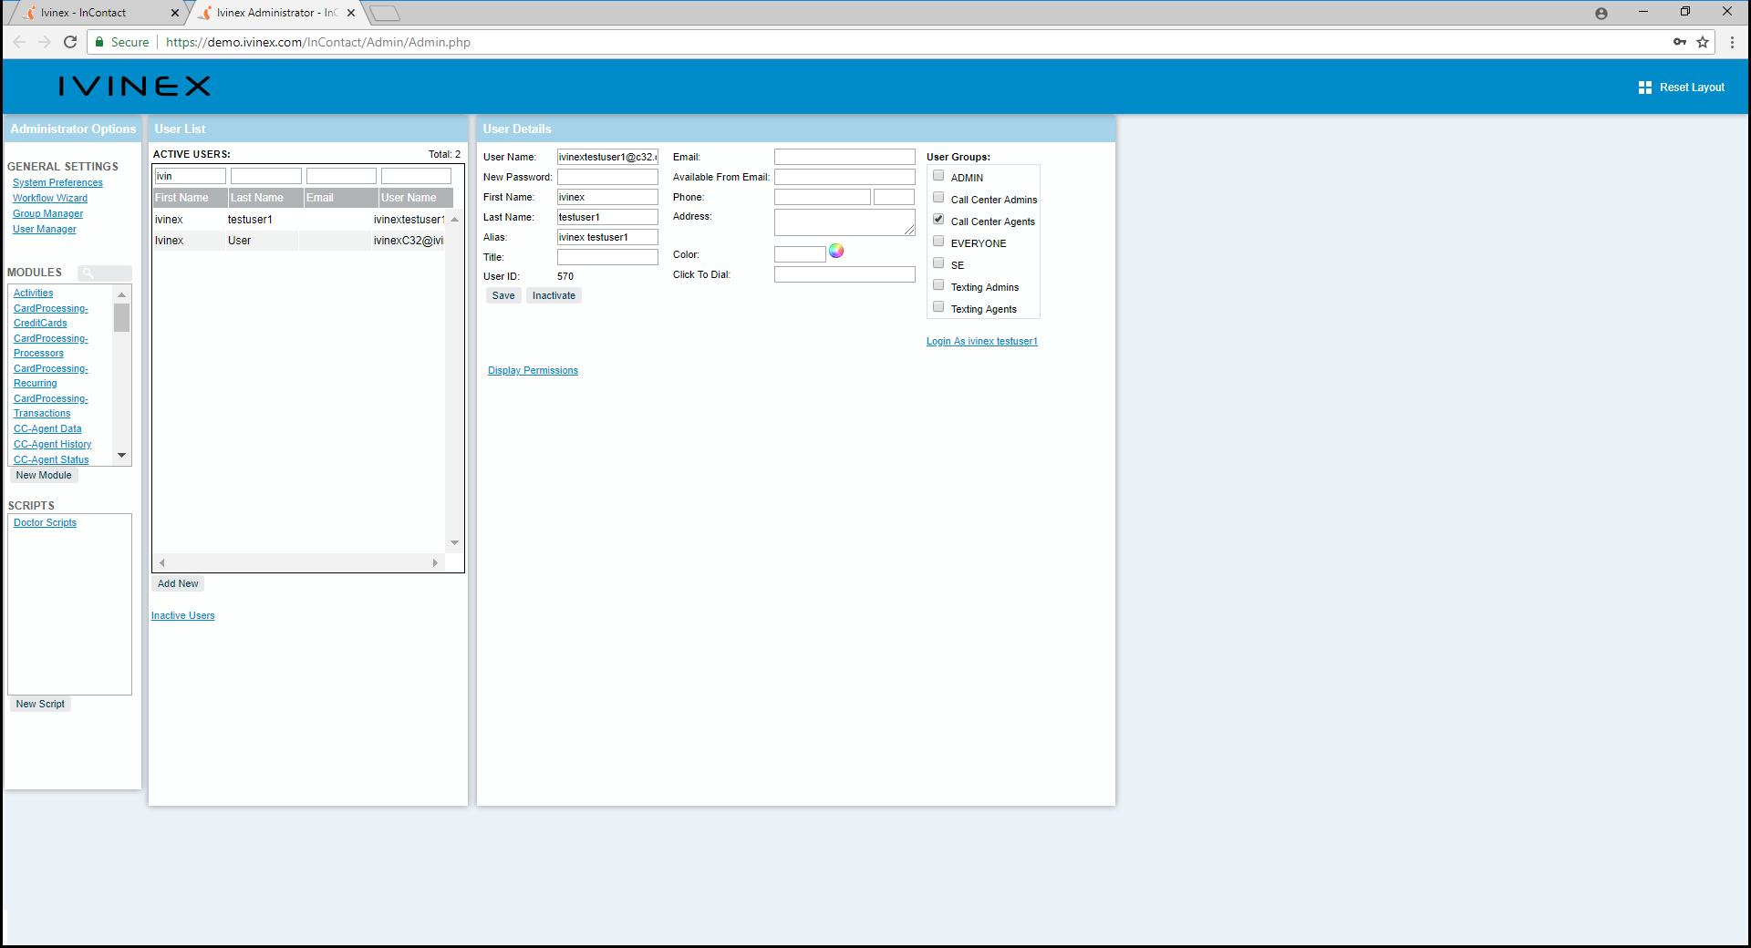The height and width of the screenshot is (948, 1751).
Task: Open User Manager link
Action: click(x=45, y=230)
